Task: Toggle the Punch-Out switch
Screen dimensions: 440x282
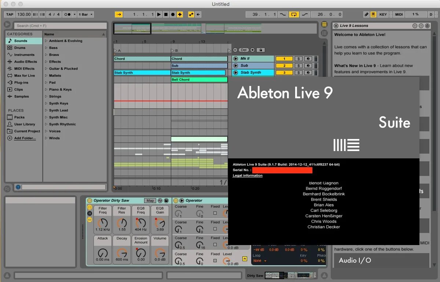Action: click(305, 14)
